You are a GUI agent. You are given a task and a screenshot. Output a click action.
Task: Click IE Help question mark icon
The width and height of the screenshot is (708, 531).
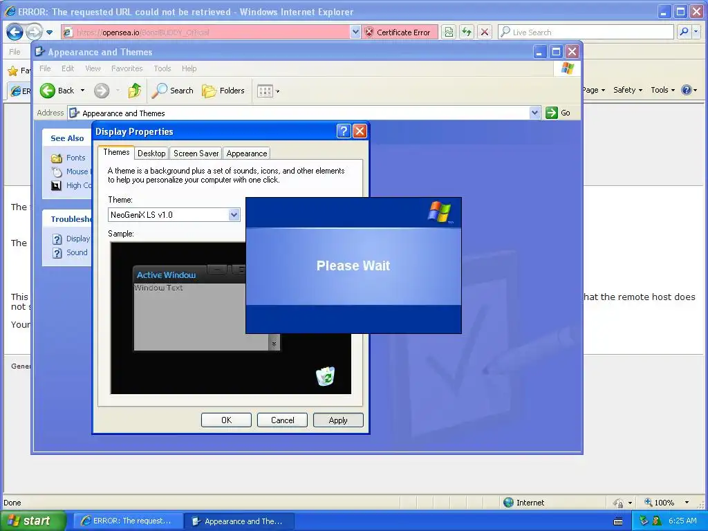(687, 90)
